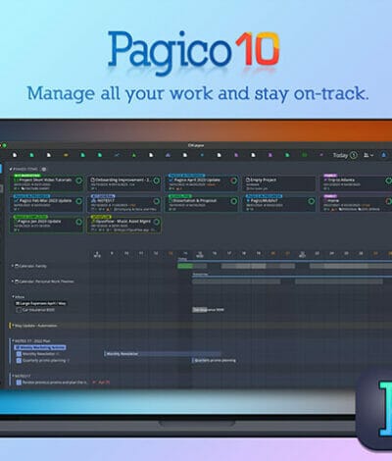
Task: Click the progress ring on PagicoMobile7 card
Action: 312,201
